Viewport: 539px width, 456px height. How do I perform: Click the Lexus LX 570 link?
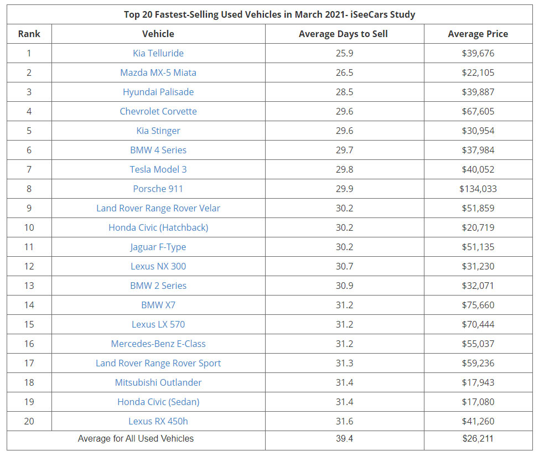click(158, 324)
